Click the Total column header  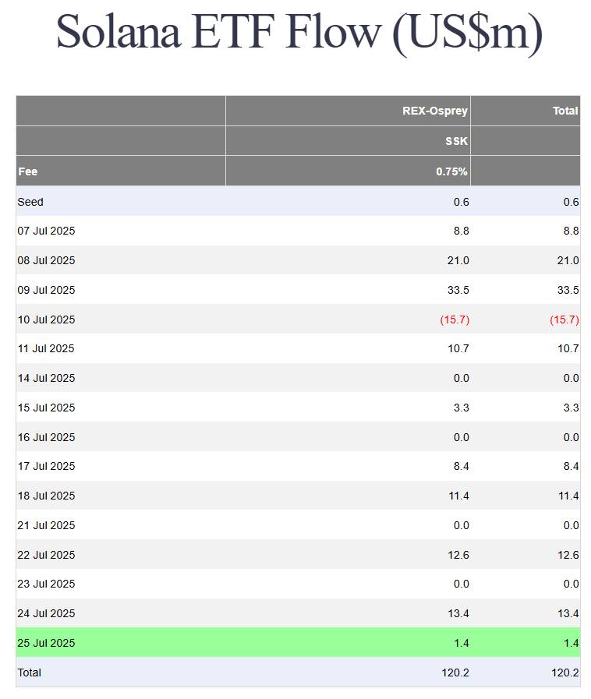click(565, 111)
